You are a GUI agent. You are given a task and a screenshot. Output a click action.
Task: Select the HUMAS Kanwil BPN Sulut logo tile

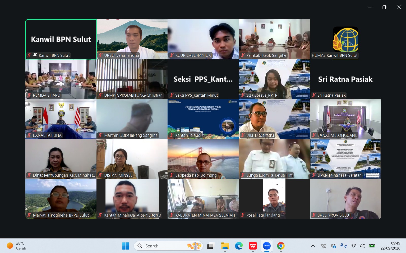(x=345, y=39)
